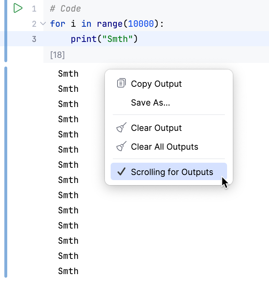The height and width of the screenshot is (290, 269).
Task: Choose Save As... in the context menu
Action: coord(150,102)
